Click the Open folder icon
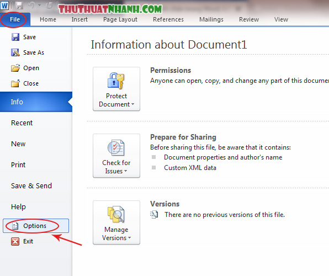Viewport: 329px width, 276px height. [x=15, y=68]
